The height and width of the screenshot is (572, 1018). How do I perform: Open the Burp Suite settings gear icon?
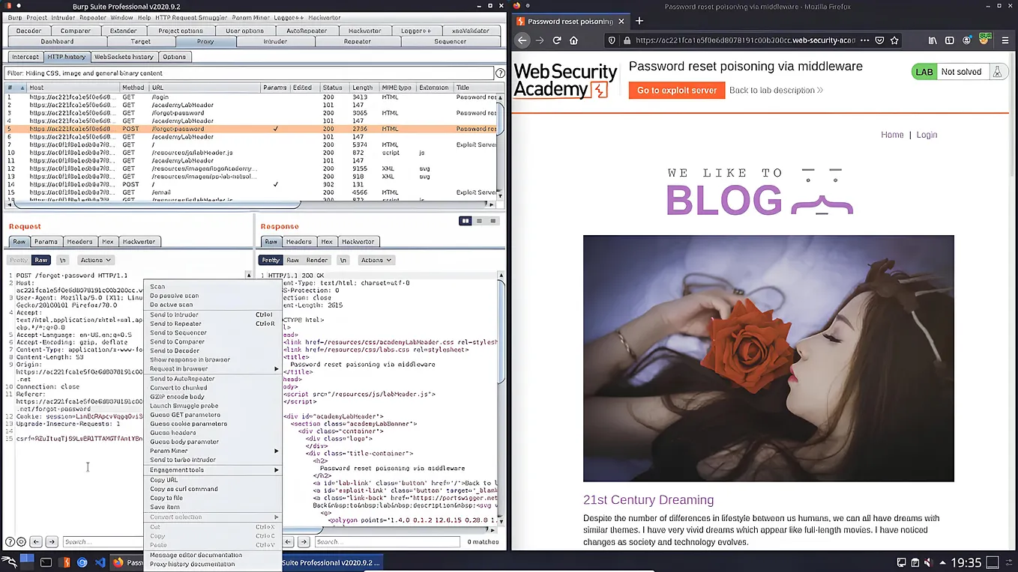[21, 541]
